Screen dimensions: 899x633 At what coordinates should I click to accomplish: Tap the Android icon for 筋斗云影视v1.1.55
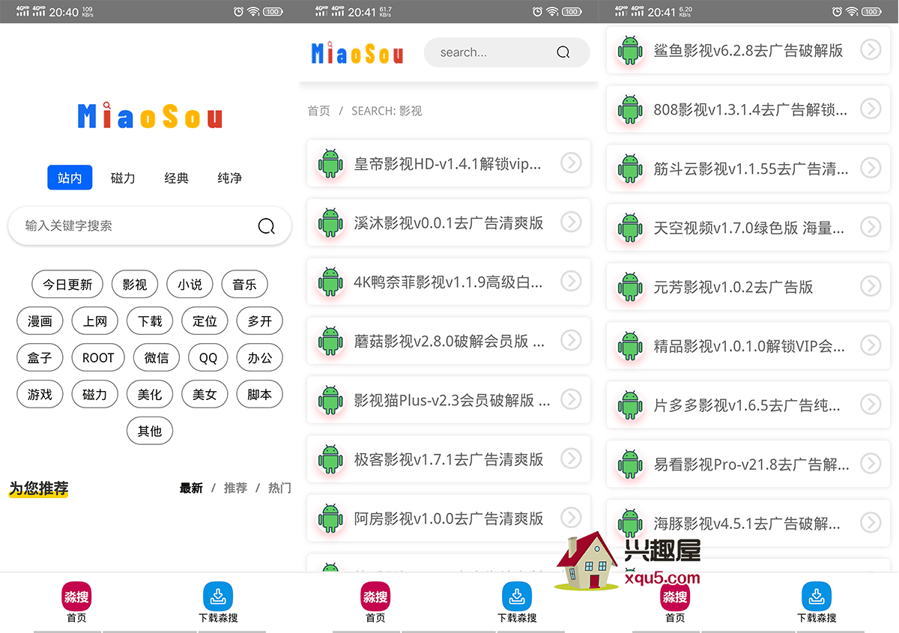630,169
